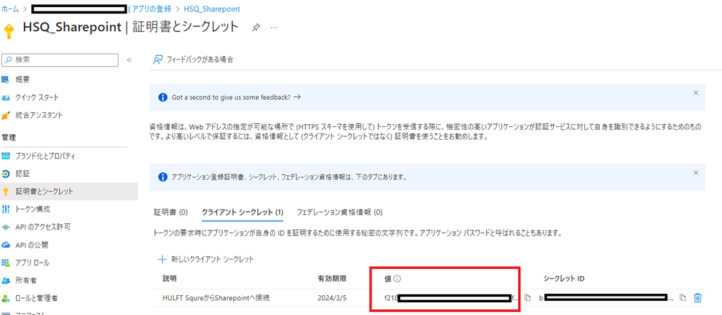The image size is (722, 315).
Task: Collapse the sidebar with double chevron
Action: pyautogui.click(x=129, y=60)
